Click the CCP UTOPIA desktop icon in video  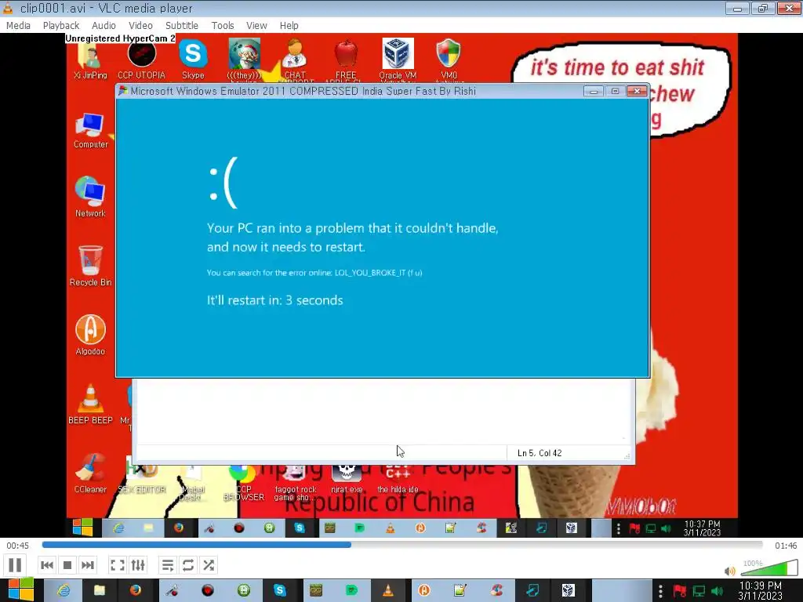tap(142, 60)
